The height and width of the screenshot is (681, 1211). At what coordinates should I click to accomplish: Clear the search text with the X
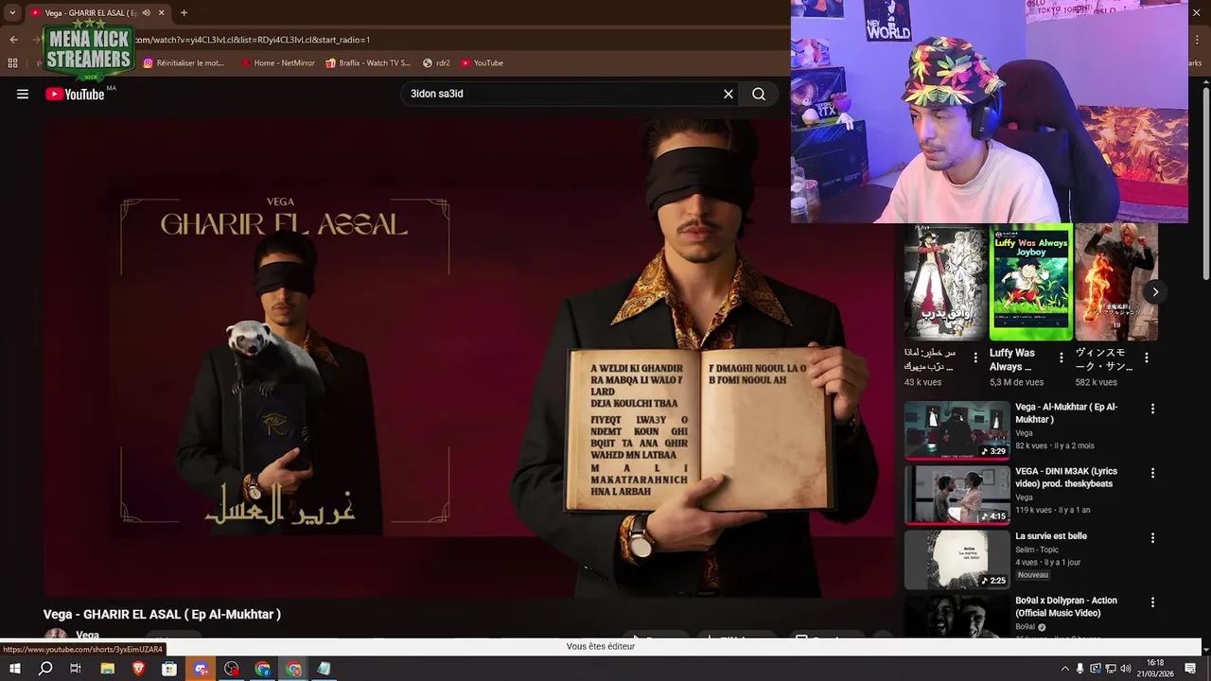[728, 94]
